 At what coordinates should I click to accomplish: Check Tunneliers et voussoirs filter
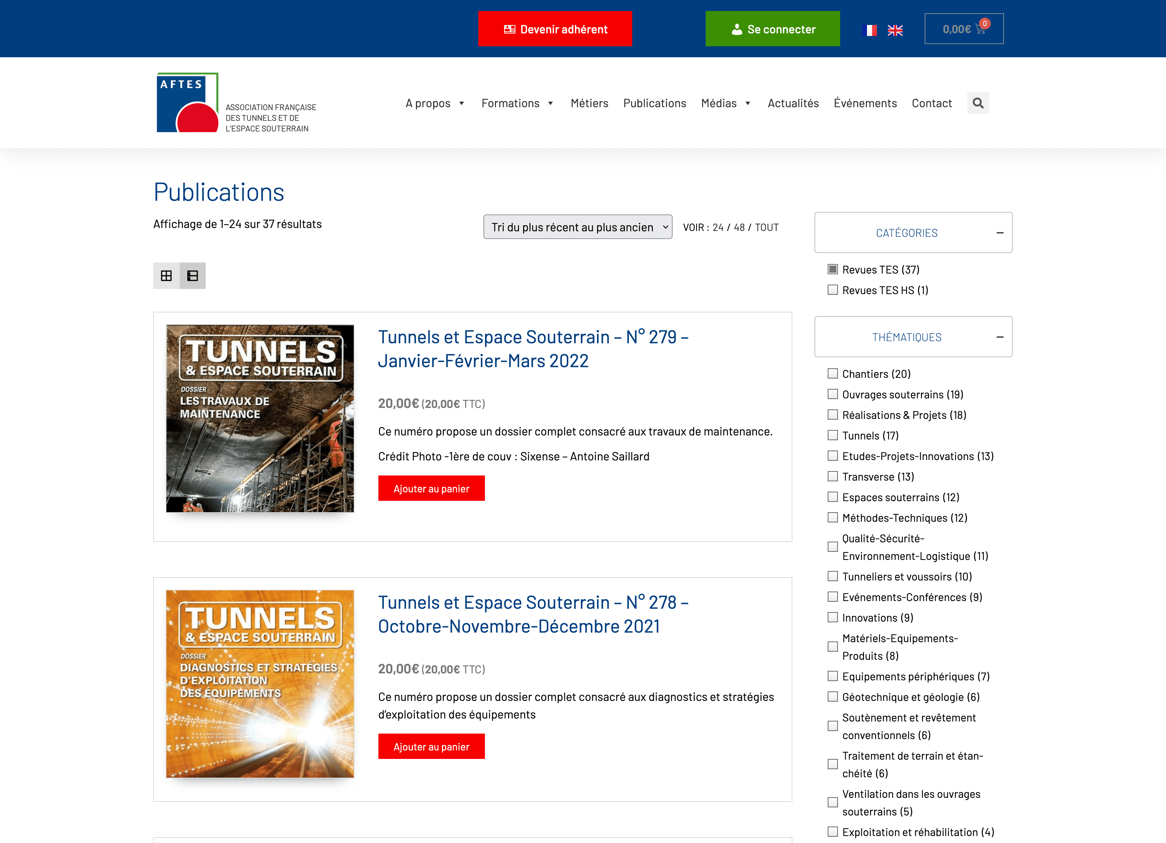pyautogui.click(x=833, y=576)
